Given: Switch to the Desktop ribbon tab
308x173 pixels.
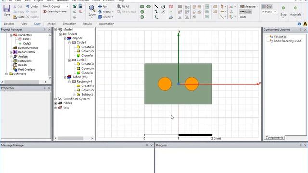Looking at the screenshot, I should pos(9,24).
